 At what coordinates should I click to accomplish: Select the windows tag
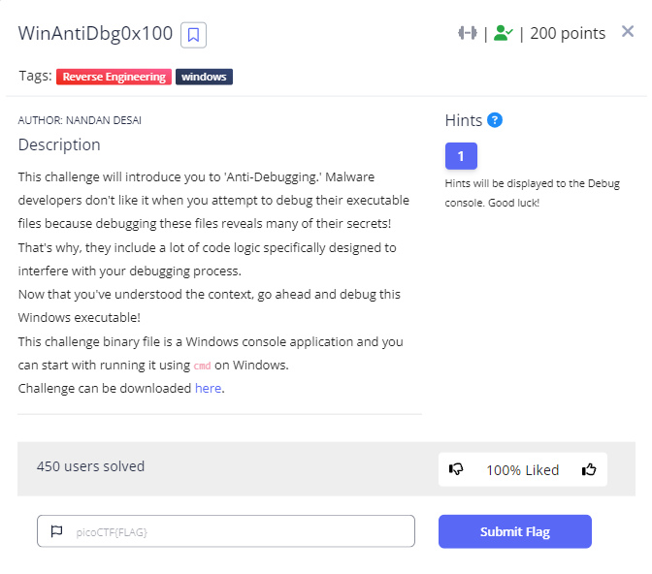pos(204,77)
